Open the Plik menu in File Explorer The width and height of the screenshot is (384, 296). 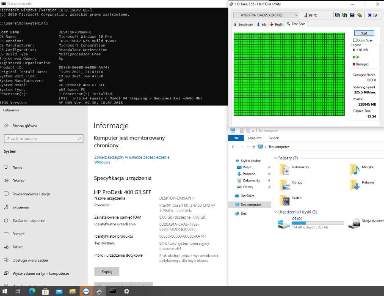tap(236, 138)
